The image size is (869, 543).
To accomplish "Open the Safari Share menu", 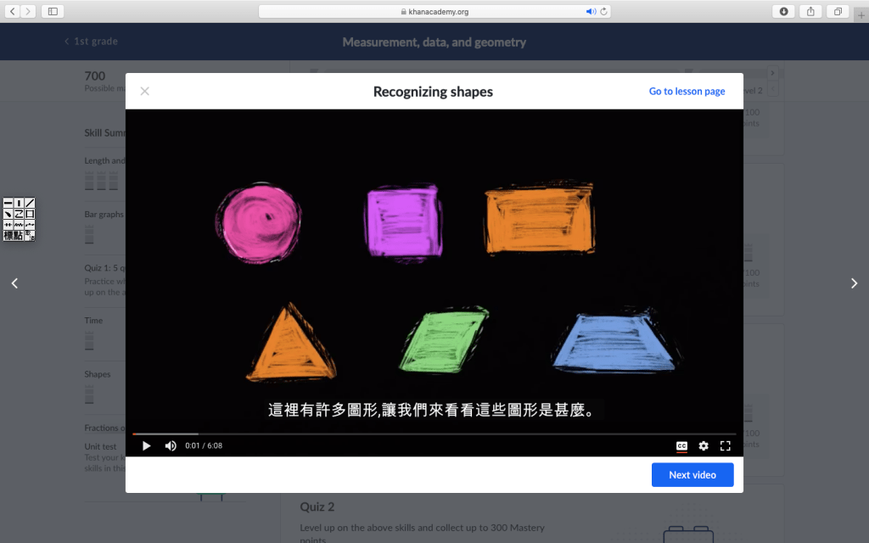I will (810, 11).
